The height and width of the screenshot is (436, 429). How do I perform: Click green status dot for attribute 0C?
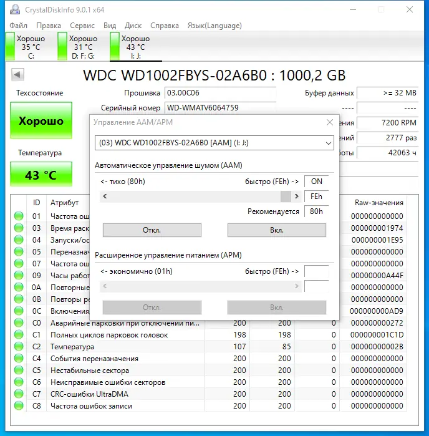[x=19, y=311]
